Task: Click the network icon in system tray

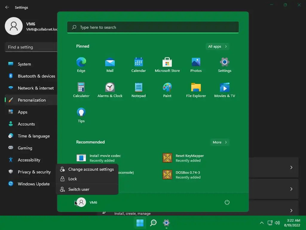Action: tap(270, 223)
